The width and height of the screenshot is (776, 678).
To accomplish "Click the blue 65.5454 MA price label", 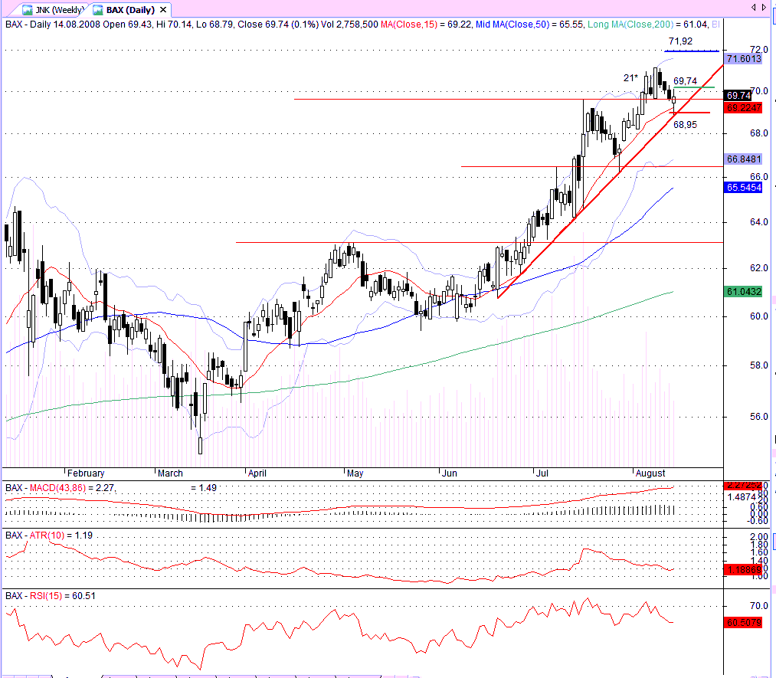I will pos(743,188).
